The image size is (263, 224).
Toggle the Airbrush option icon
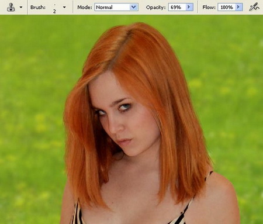click(x=254, y=7)
